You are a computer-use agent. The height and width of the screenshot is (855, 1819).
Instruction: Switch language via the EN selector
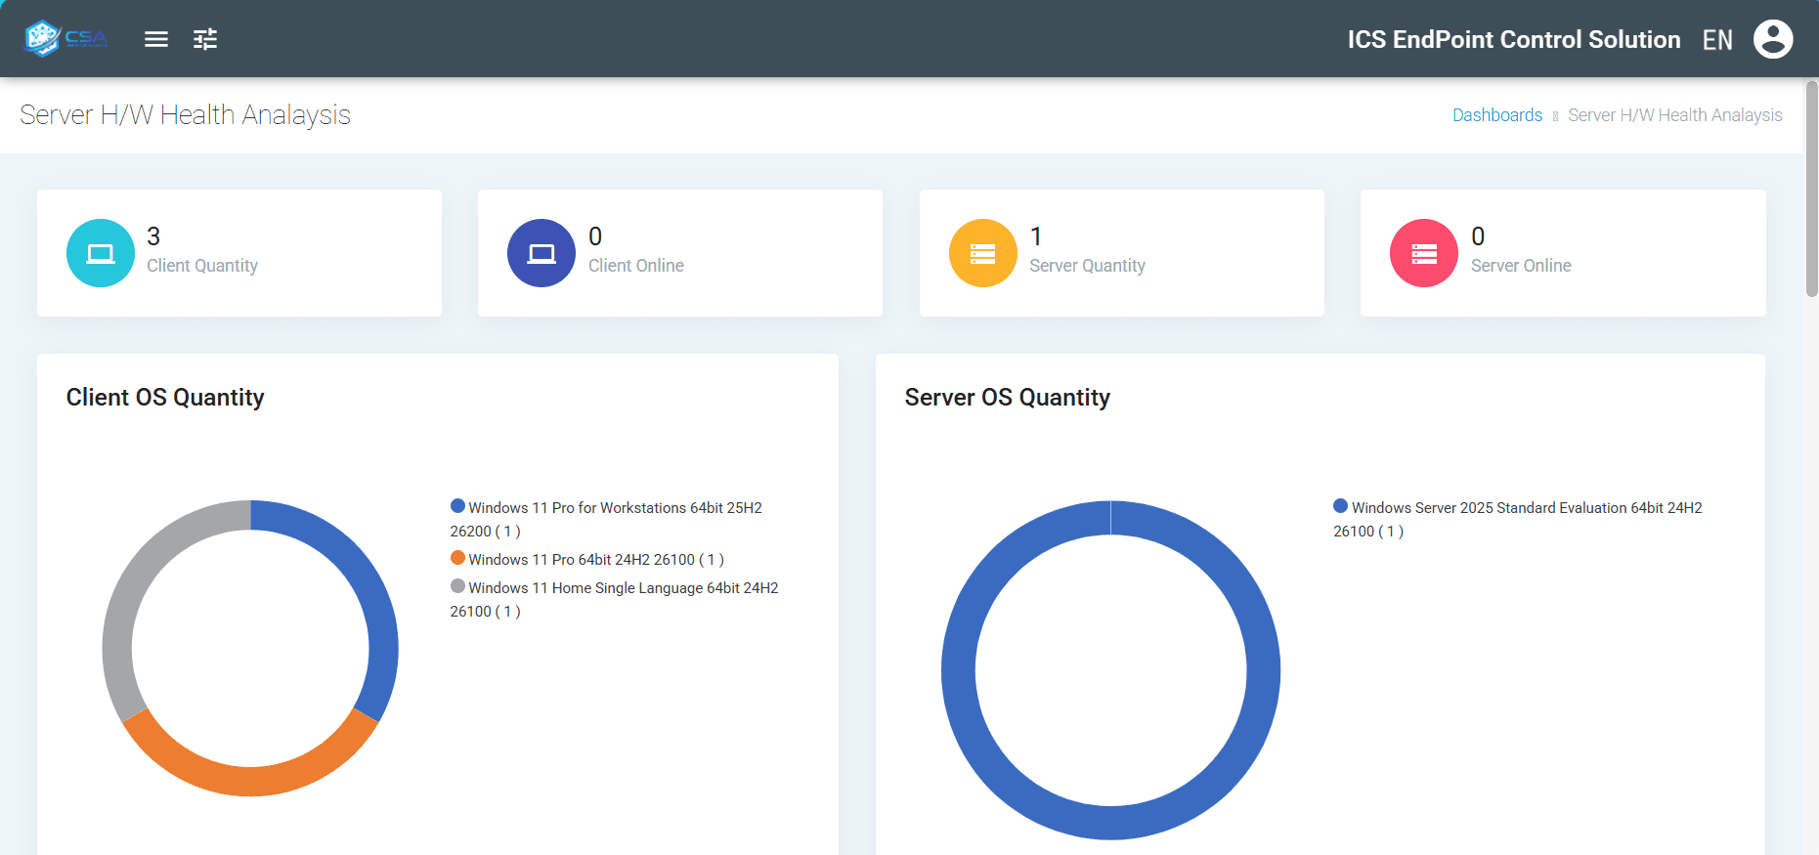1717,40
